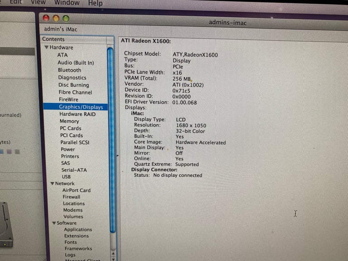Click the 0x71c5 device ID value

tap(181, 91)
